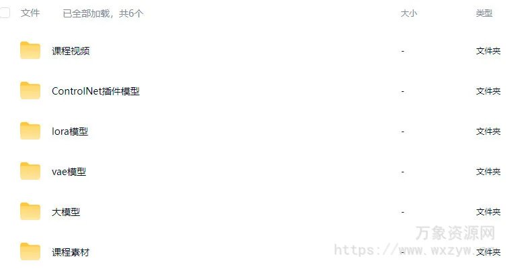Sort the list by 文件 column header
This screenshot has height=273, width=516.
point(30,13)
